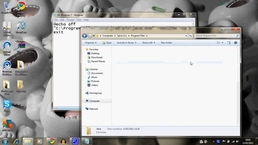
Task: Open Notepad File menu
Action: pyautogui.click(x=56, y=20)
